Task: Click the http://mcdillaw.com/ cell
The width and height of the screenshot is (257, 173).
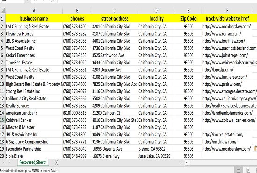Action: (x=227, y=142)
